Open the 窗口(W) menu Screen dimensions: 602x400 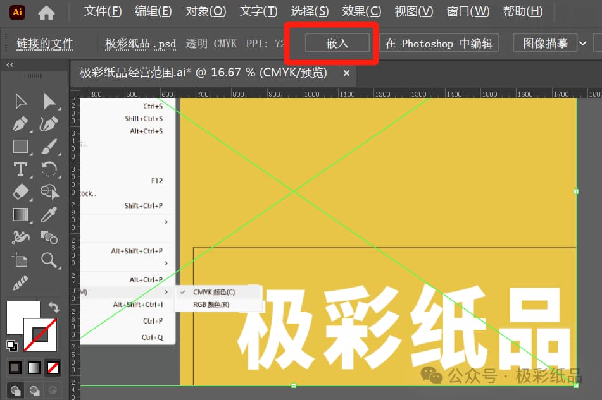[468, 11]
